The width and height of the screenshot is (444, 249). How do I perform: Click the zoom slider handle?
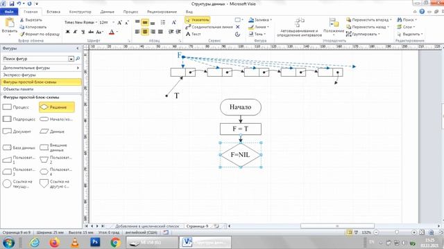[397, 232]
